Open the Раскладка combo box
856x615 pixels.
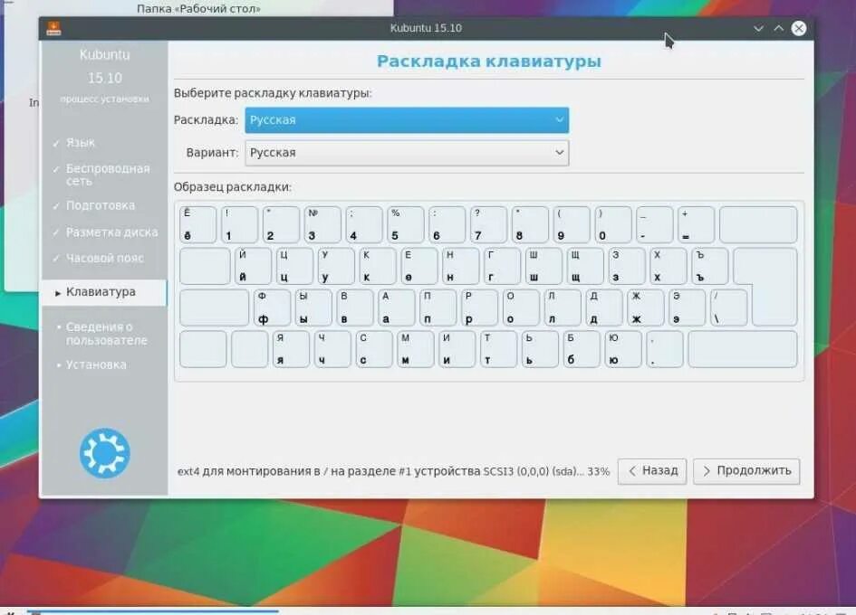click(407, 120)
